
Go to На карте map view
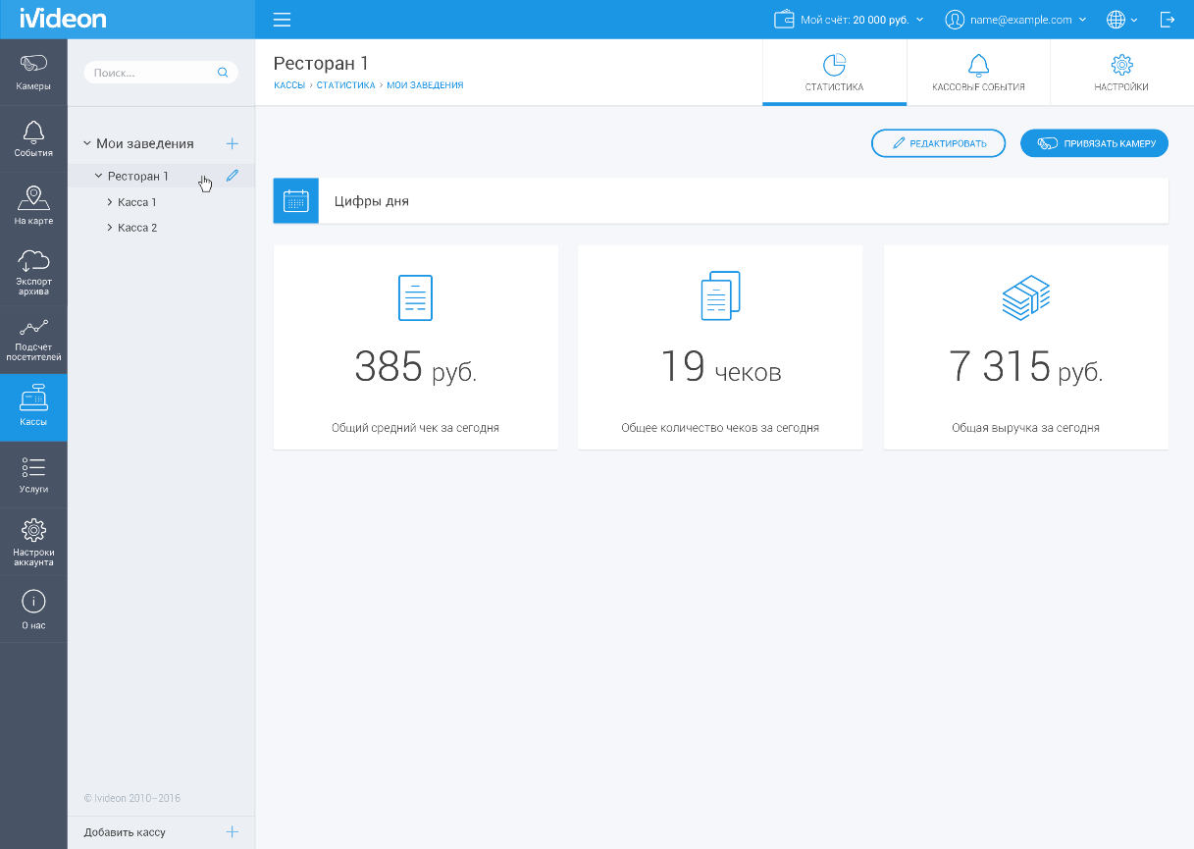(x=33, y=206)
